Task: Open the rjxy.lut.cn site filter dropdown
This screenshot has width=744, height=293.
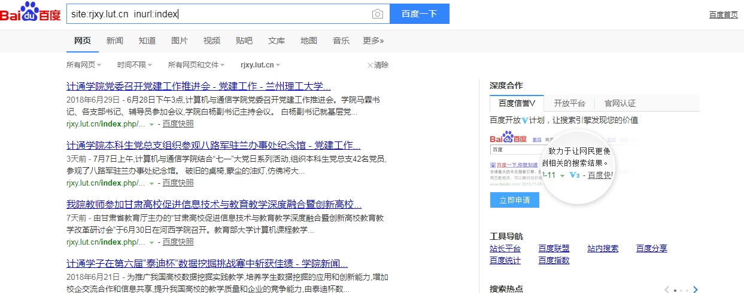Action: point(260,65)
